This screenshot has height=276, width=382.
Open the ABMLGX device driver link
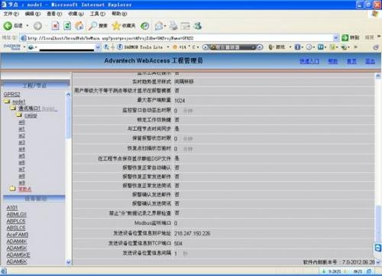coord(17,215)
